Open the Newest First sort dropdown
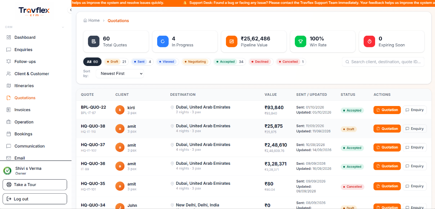The image size is (435, 209). 119,74
